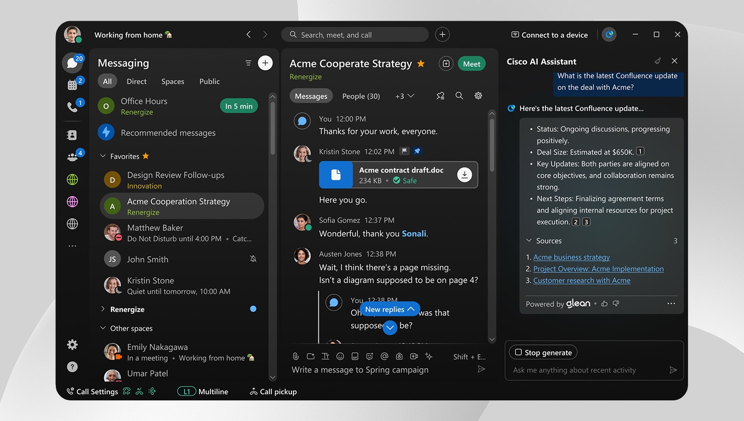Open the GIF picker

(x=355, y=356)
